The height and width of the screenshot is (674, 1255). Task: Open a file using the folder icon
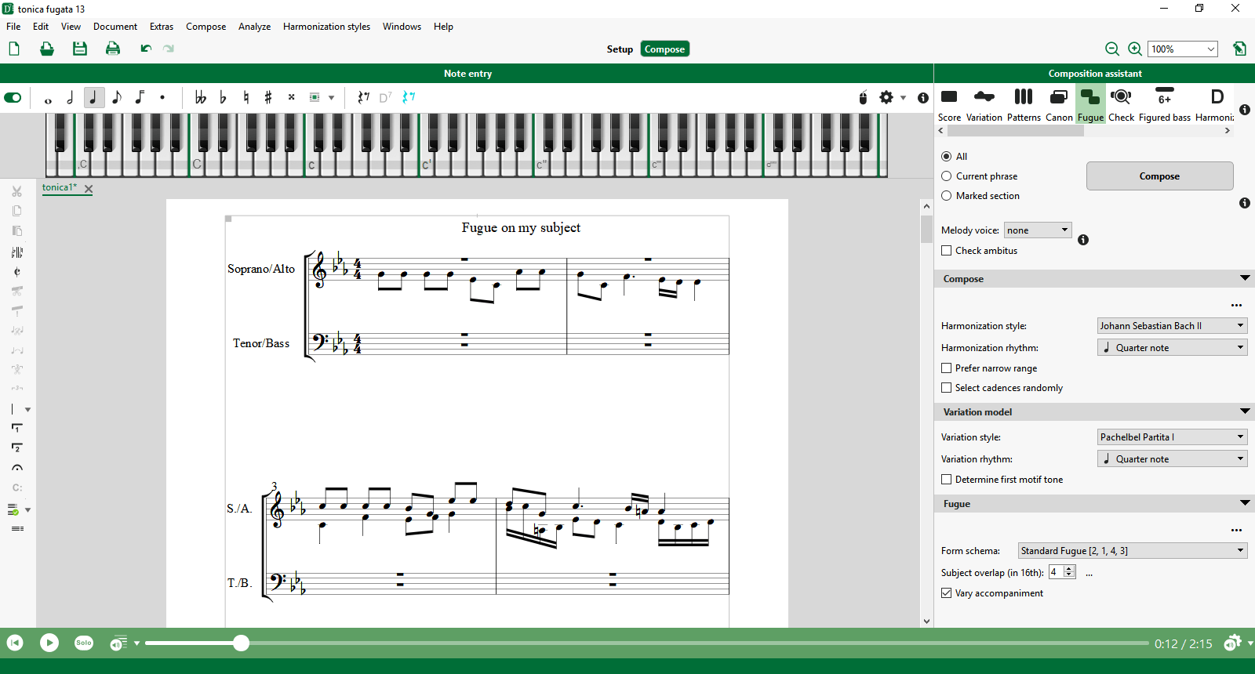(x=47, y=49)
